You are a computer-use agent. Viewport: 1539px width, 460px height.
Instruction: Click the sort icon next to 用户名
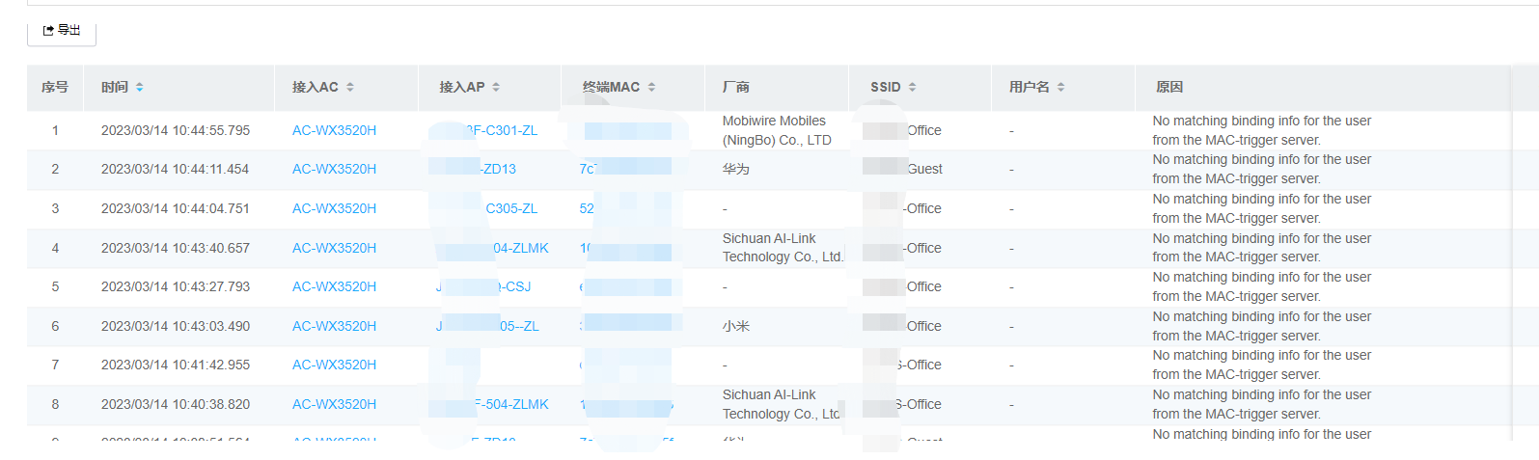click(x=1061, y=87)
